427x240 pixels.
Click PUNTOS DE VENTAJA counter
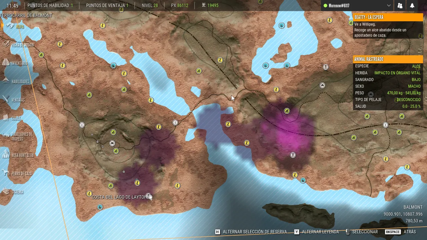point(107,6)
